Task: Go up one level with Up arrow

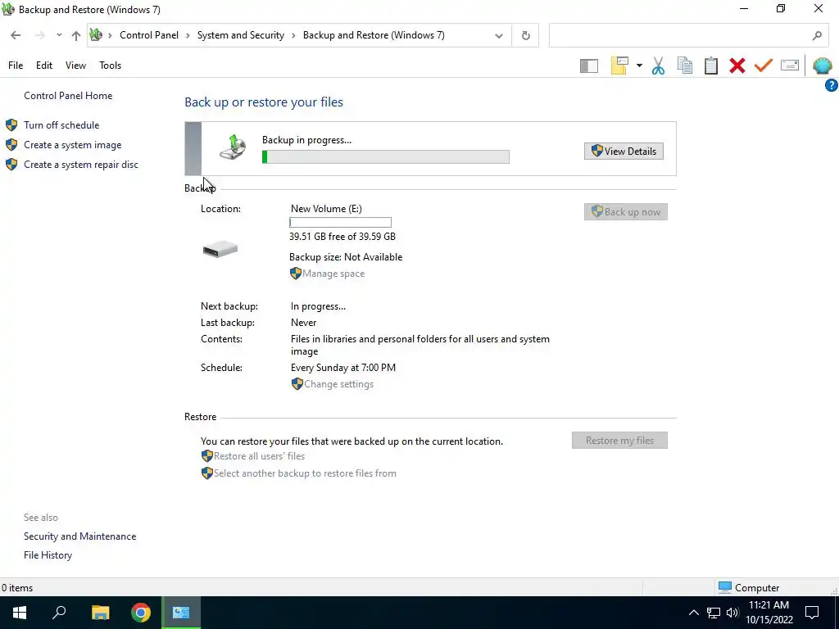Action: point(76,35)
